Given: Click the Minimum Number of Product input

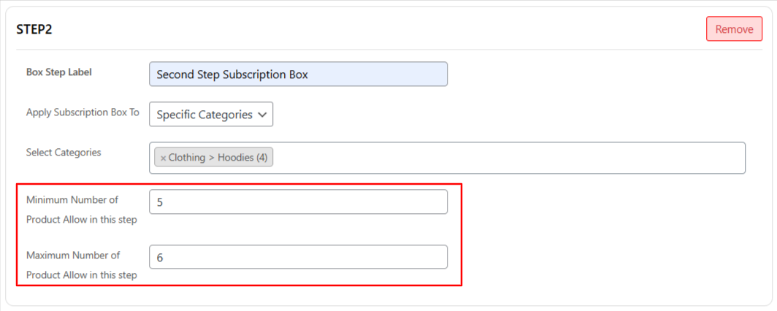Looking at the screenshot, I should coord(298,202).
